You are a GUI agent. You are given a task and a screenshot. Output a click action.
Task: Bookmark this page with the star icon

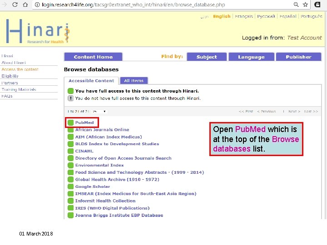[305, 5]
